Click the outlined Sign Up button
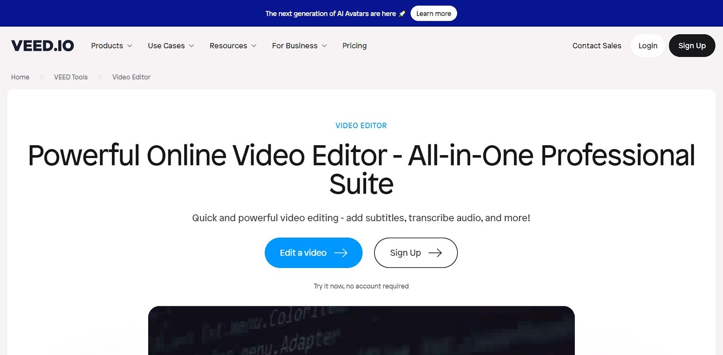 [416, 253]
